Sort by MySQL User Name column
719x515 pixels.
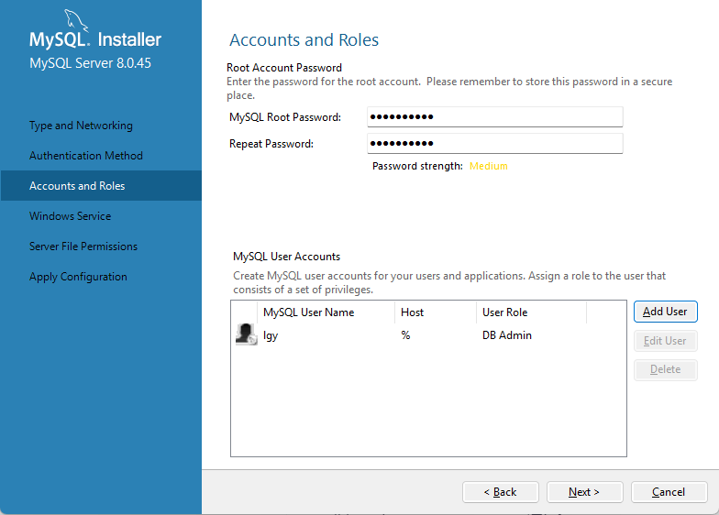[x=326, y=312]
